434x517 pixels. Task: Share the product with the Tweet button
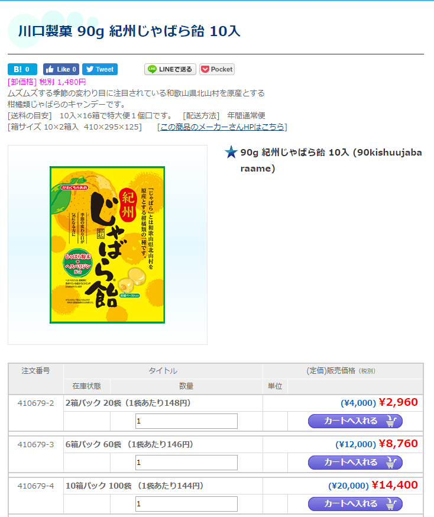pos(100,69)
